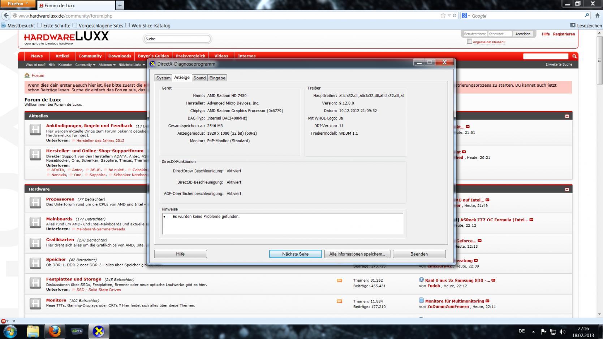
Task: Show hidden system tray icons
Action: coord(533,331)
